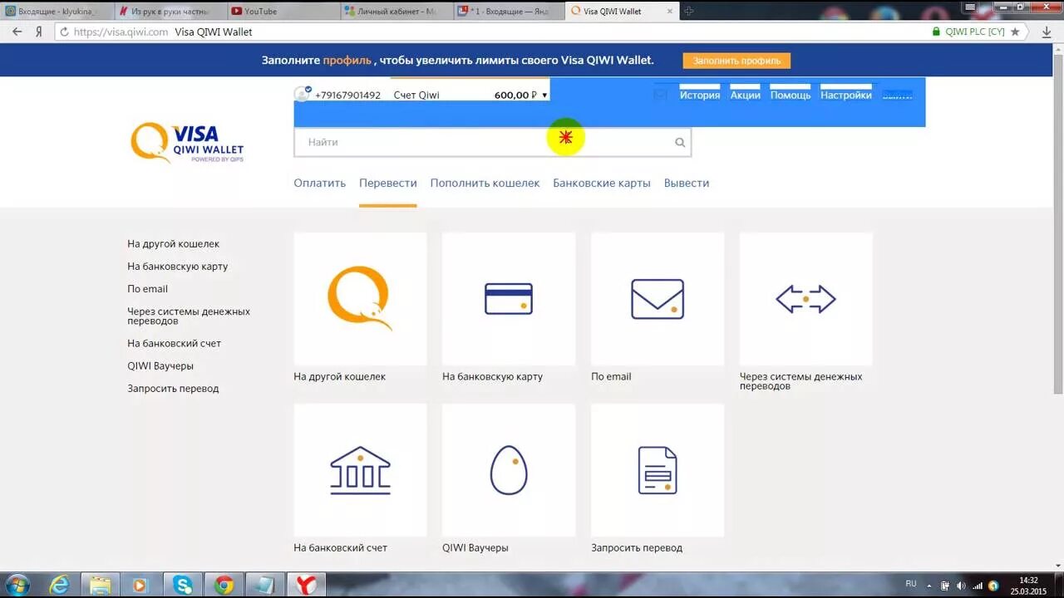The image size is (1064, 598).
Task: Click Yandex Browser taskbar icon
Action: pyautogui.click(x=307, y=585)
